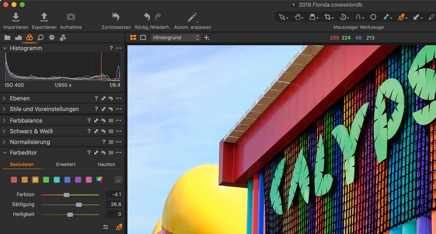Click the Farbeditor color picker at panel bottom
This screenshot has height=234, width=436.
coord(119,227)
